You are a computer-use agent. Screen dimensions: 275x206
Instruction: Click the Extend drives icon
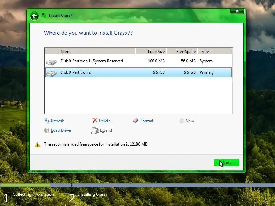[x=95, y=131]
